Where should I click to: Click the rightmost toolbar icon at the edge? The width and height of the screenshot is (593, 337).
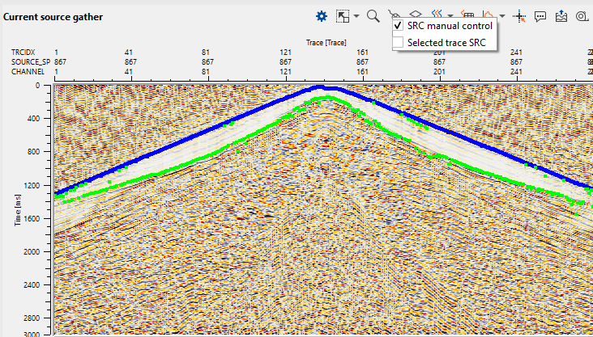click(x=582, y=15)
